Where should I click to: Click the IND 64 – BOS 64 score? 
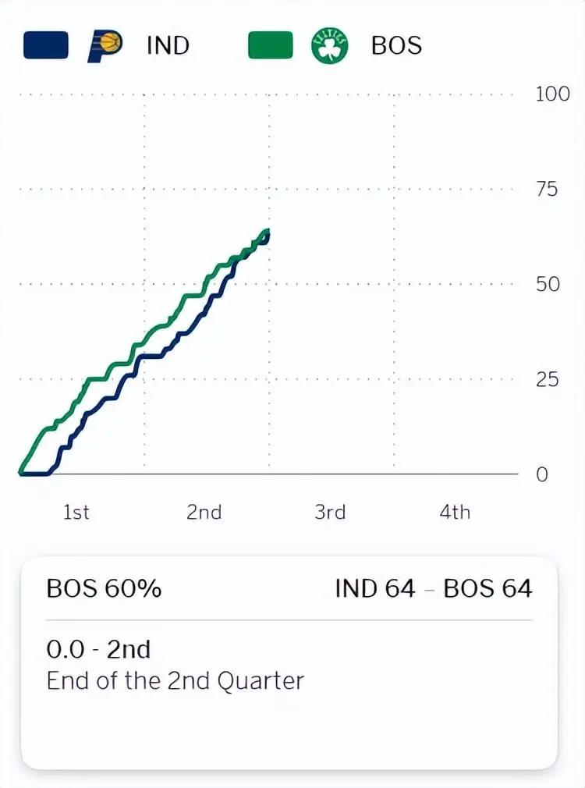pyautogui.click(x=434, y=588)
